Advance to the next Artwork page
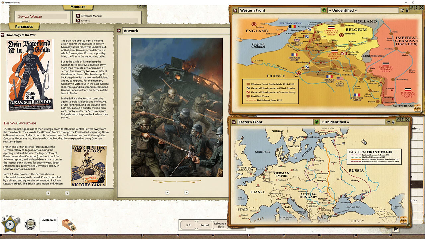 point(186,192)
